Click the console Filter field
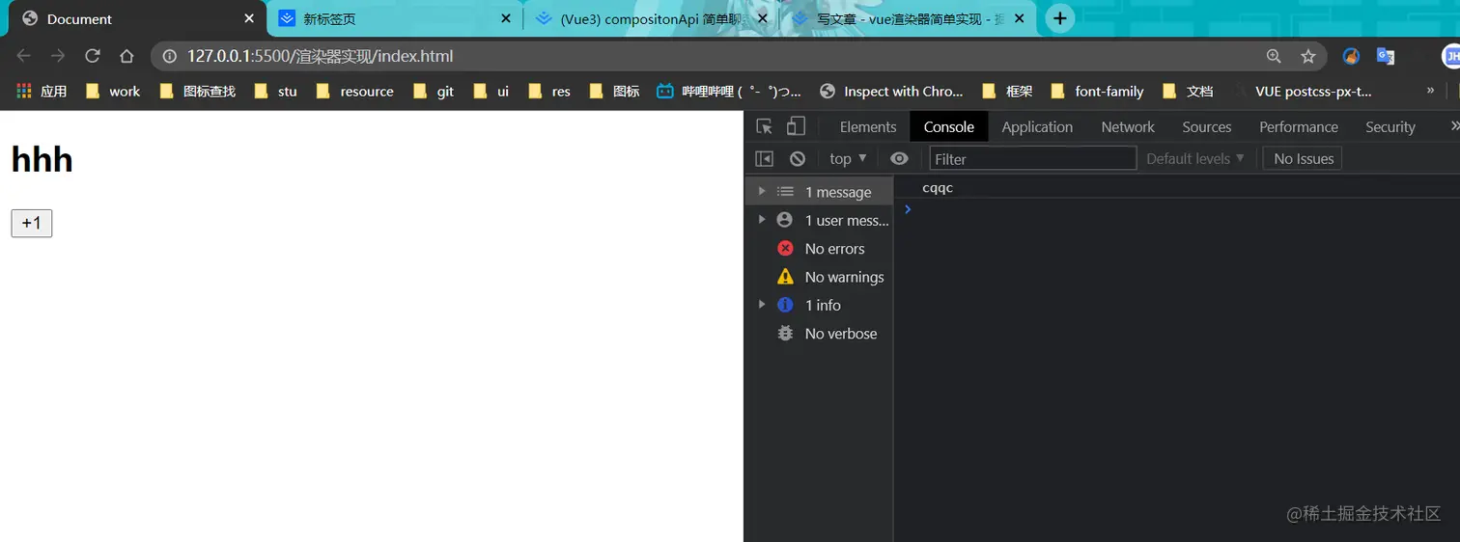Image resolution: width=1460 pixels, height=542 pixels. pyautogui.click(x=1032, y=158)
